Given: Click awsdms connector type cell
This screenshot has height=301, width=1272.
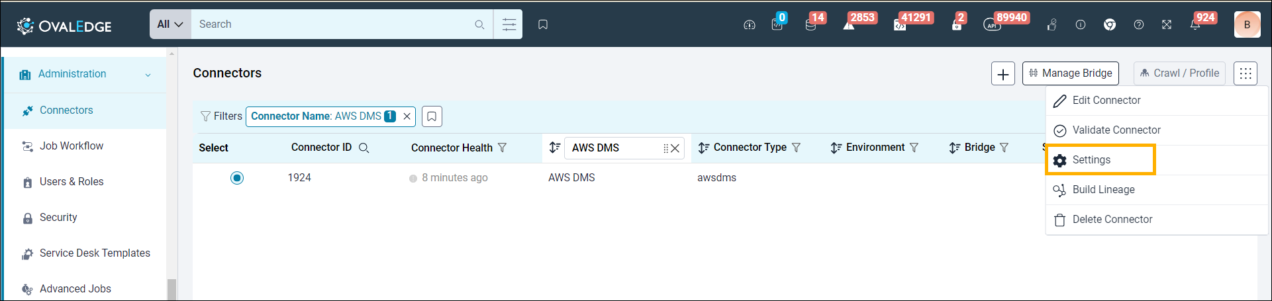Looking at the screenshot, I should [716, 178].
